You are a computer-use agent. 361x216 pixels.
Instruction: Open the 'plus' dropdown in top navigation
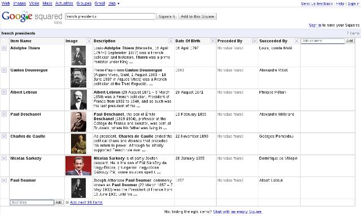coord(114,3)
